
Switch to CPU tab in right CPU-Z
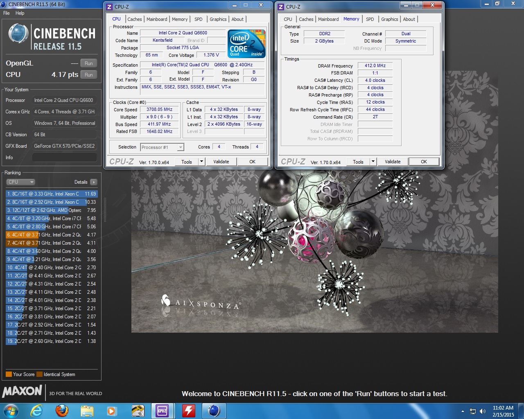(x=288, y=19)
